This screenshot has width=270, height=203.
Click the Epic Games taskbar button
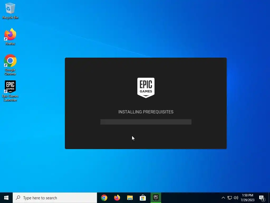(156, 198)
